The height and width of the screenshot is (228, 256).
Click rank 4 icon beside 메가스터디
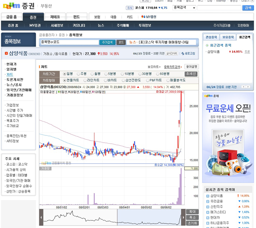208,212
